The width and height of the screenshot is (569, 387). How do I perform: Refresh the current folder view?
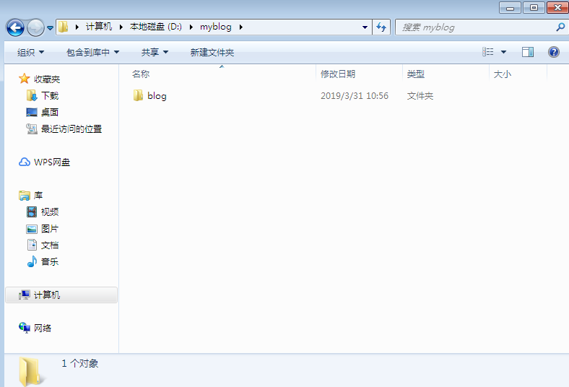(x=381, y=27)
